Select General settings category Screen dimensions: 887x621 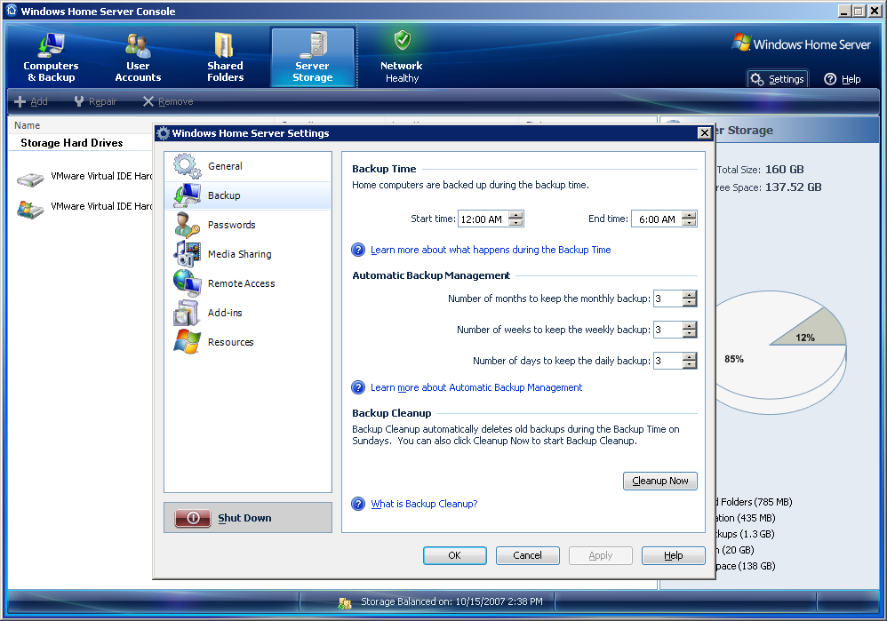248,166
